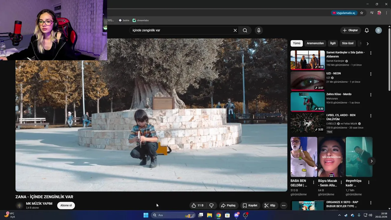This screenshot has width=391, height=220.
Task: Bookmark this page with the star icon
Action: (x=362, y=13)
